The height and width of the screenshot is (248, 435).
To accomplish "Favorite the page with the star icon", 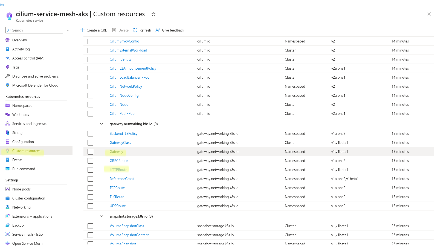I will coord(153,14).
